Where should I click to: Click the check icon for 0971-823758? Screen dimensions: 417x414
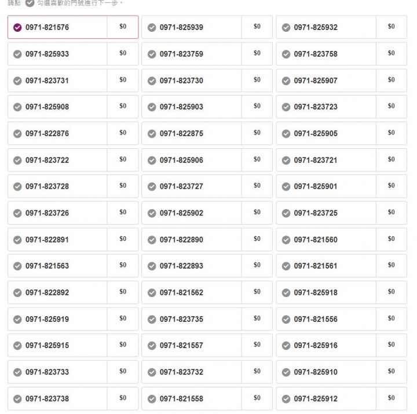point(286,54)
